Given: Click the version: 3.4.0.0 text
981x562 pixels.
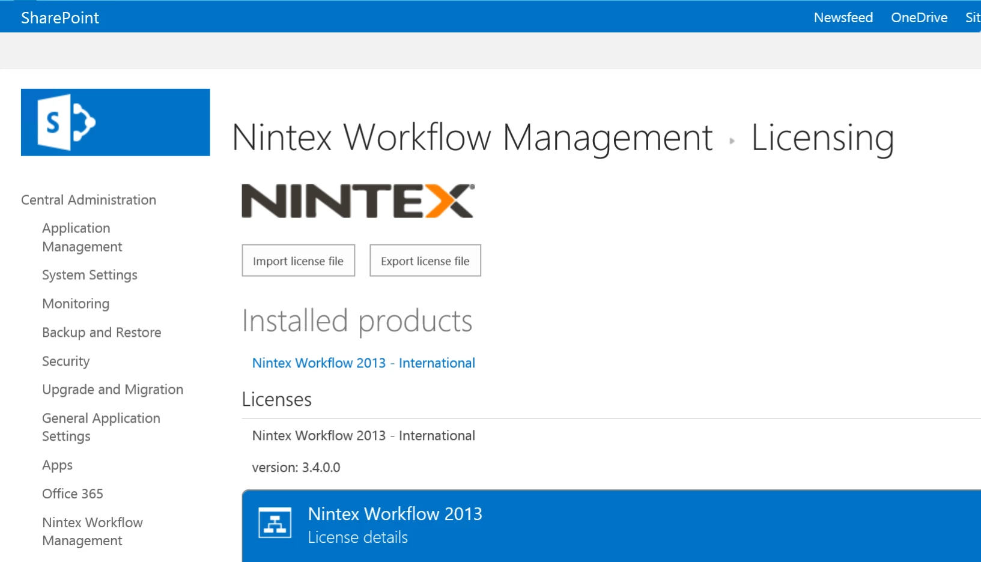Looking at the screenshot, I should click(x=296, y=468).
